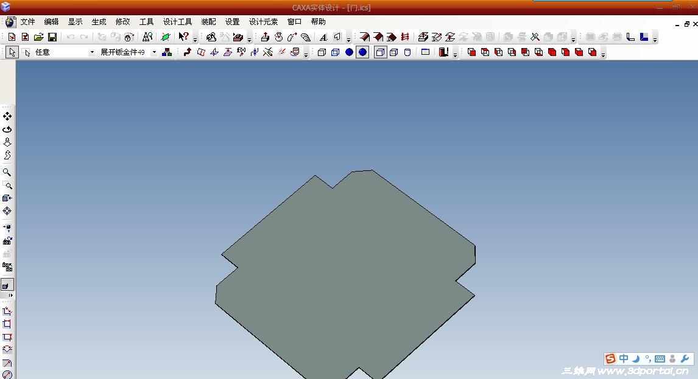Click the input method soft keyboard icon
698x379 pixels.
(x=660, y=358)
